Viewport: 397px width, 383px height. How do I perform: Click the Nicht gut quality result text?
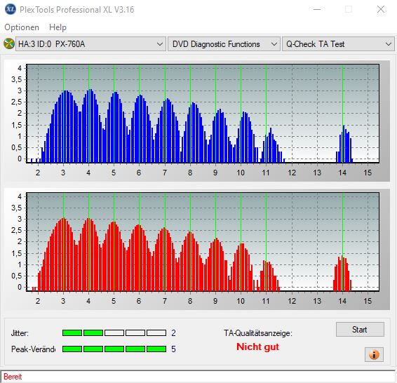[257, 347]
